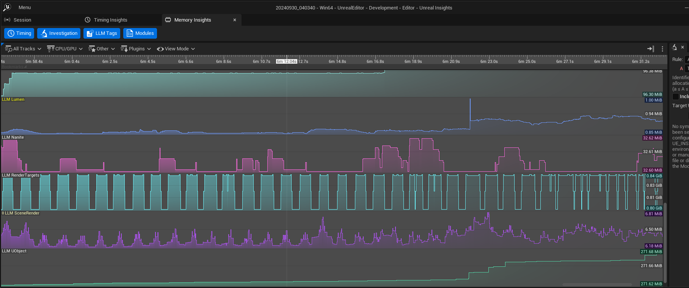Select the LLM UObject track label
The image size is (689, 288).
[x=14, y=251]
